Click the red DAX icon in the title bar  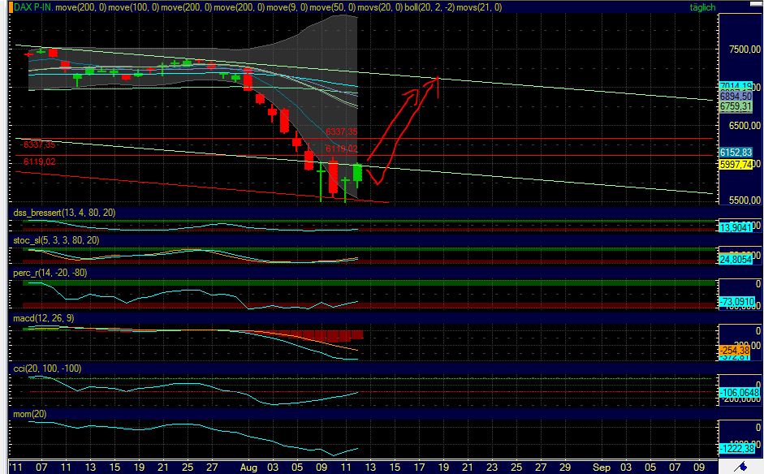click(x=11, y=6)
